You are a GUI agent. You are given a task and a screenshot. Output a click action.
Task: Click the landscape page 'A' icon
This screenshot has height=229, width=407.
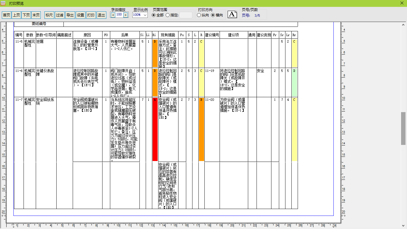232,14
